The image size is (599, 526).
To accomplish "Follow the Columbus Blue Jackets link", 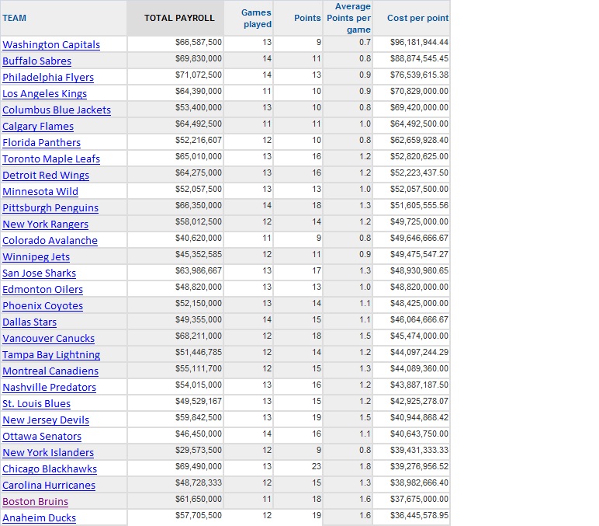I will click(x=57, y=110).
